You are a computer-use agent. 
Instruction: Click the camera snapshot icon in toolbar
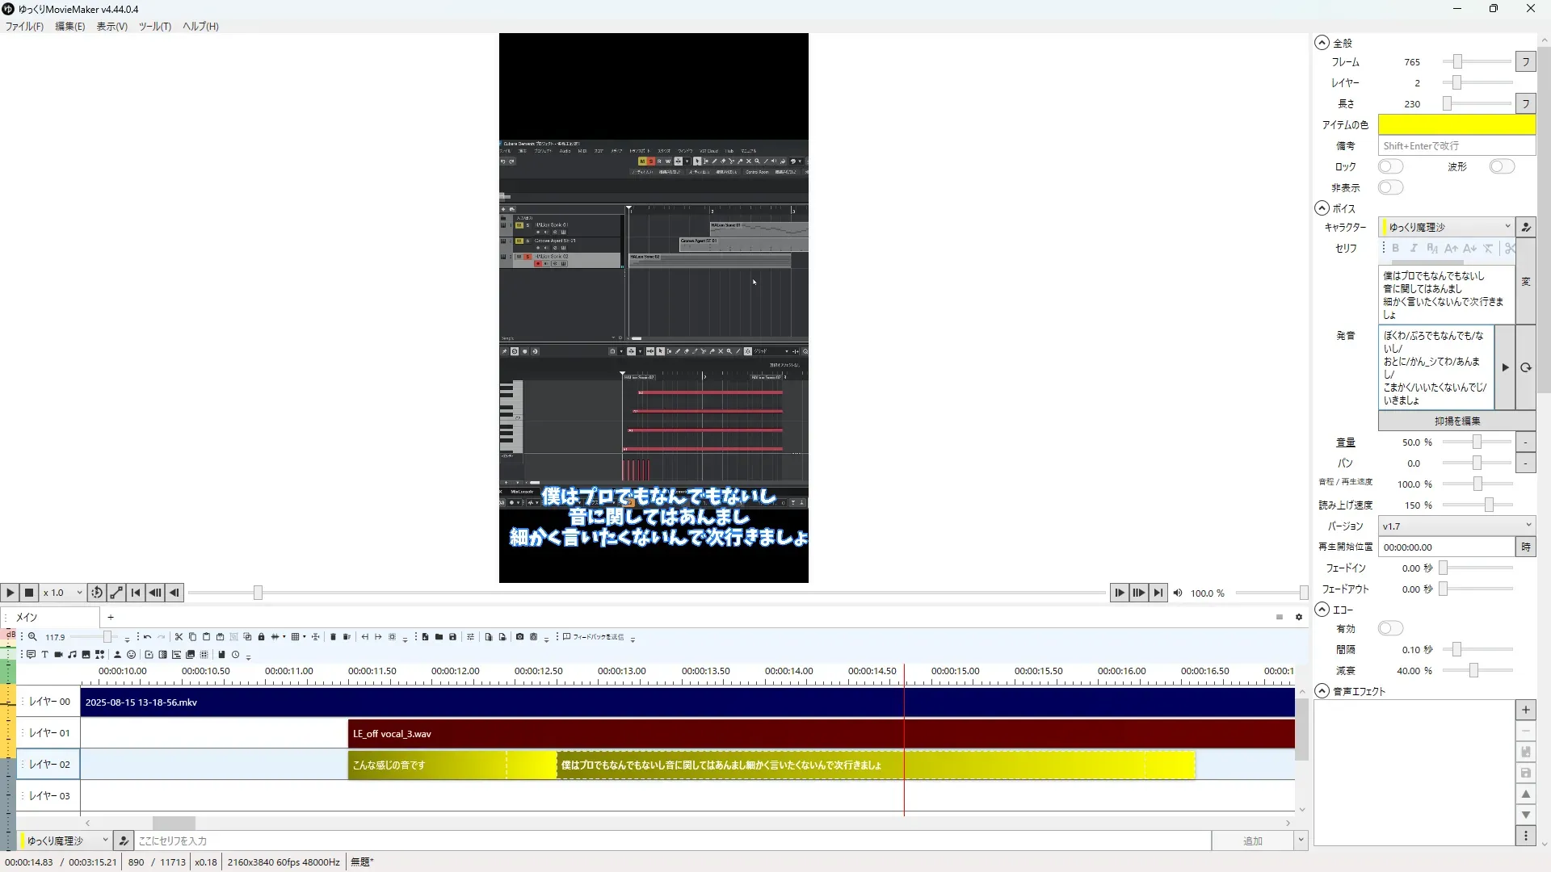click(x=519, y=637)
